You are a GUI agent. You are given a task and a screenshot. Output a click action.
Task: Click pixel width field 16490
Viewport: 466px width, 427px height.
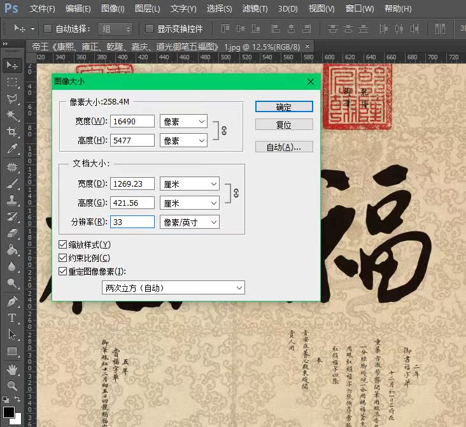(132, 121)
